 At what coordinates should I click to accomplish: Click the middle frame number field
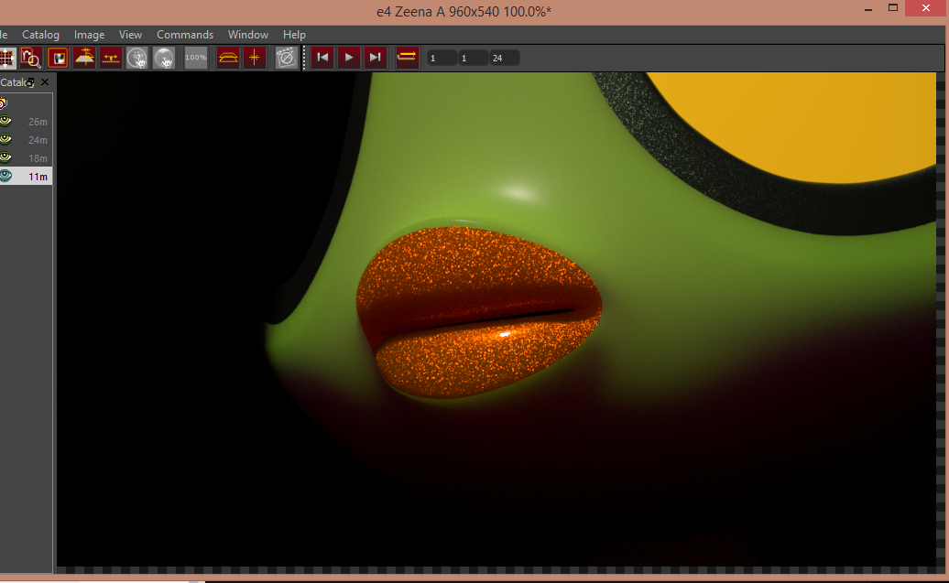pos(473,58)
